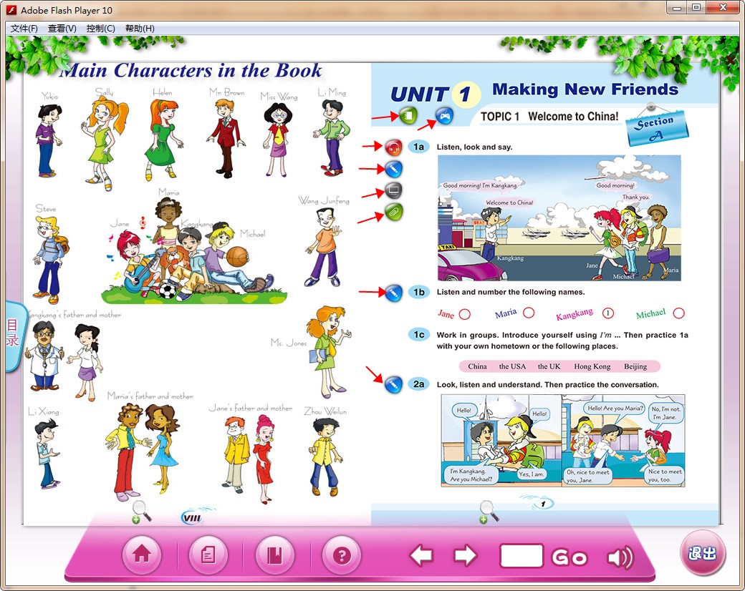Open the blue game controller icon
745x591 pixels.
click(x=444, y=116)
